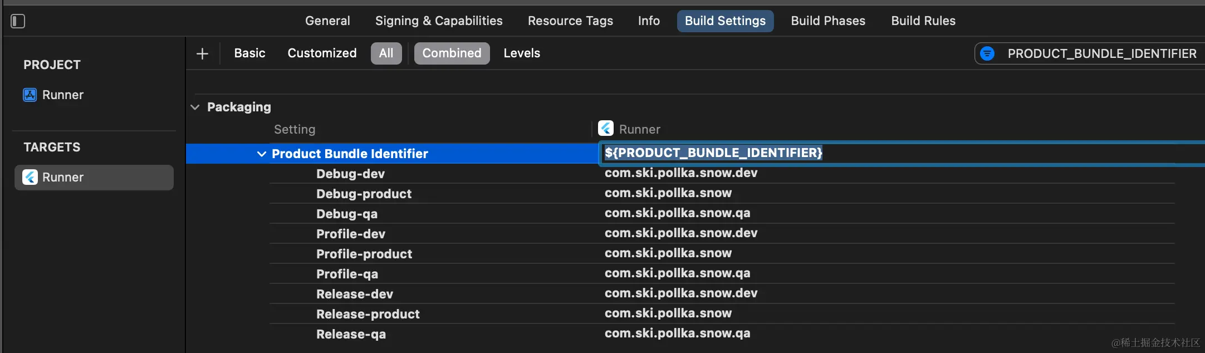Image resolution: width=1205 pixels, height=353 pixels.
Task: Select the All settings filter
Action: 386,53
